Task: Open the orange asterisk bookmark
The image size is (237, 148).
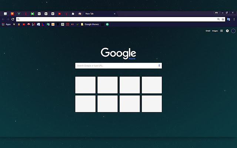Action: 53,24
